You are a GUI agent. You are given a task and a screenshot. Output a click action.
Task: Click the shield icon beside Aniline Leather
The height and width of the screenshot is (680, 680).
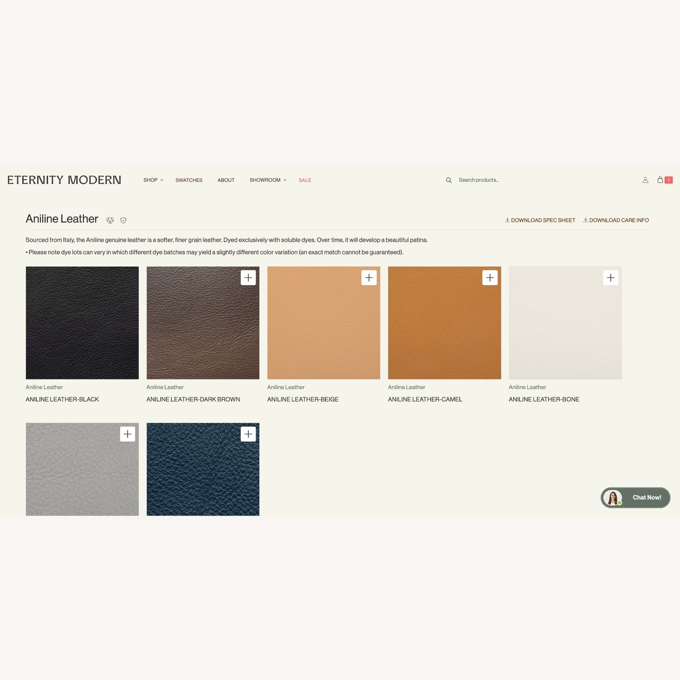coord(123,220)
